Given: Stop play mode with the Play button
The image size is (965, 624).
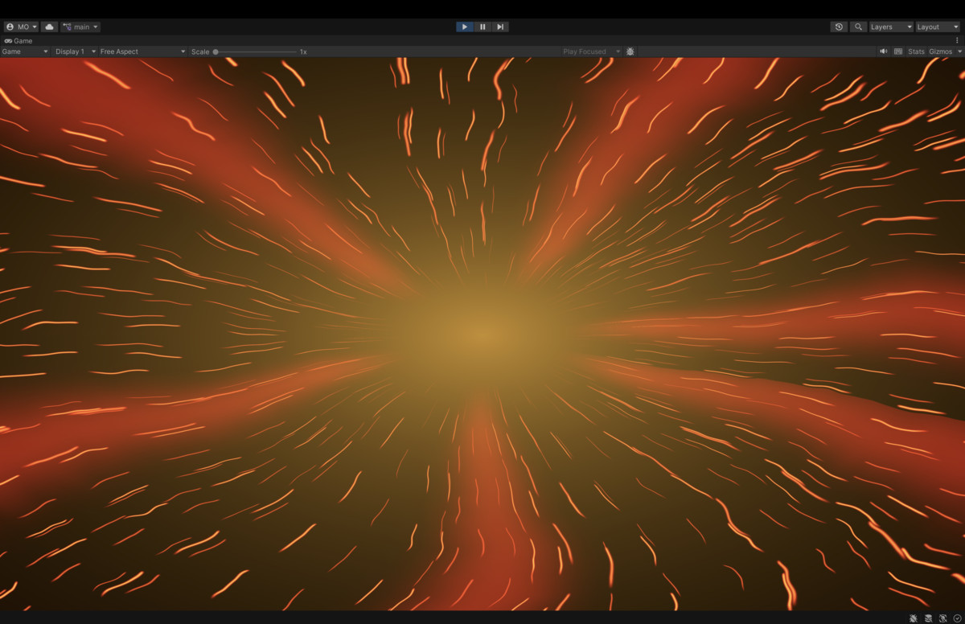Looking at the screenshot, I should (x=465, y=27).
